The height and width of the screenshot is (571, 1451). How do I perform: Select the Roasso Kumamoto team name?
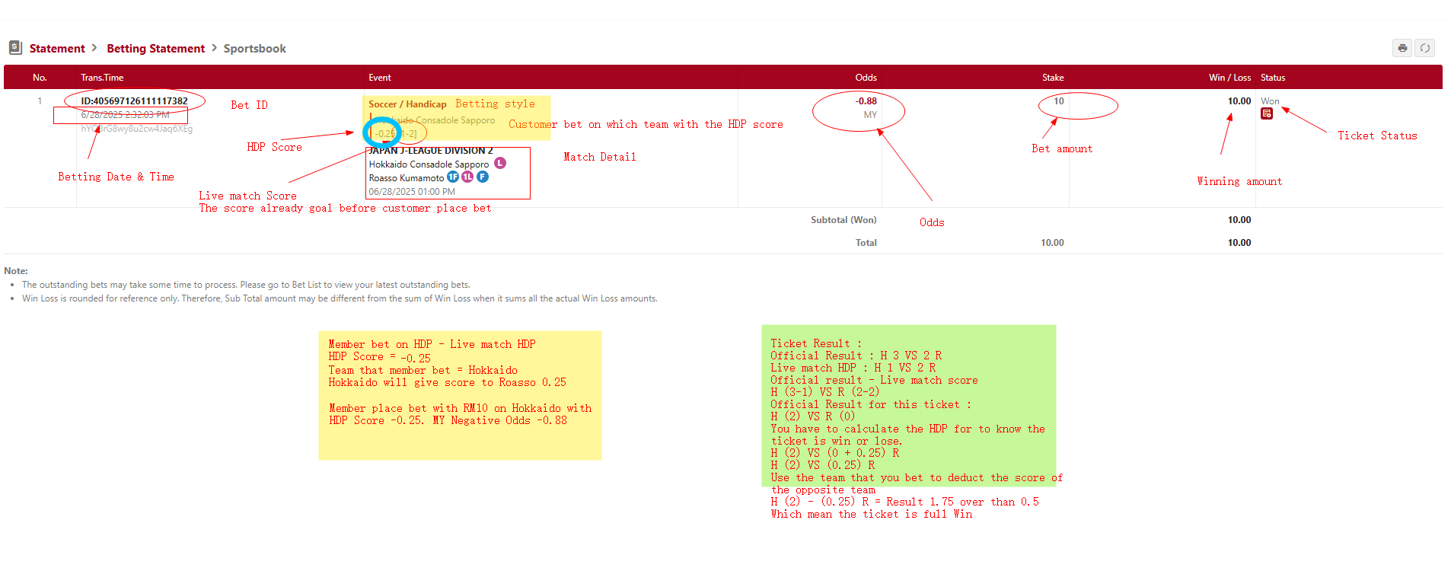407,178
